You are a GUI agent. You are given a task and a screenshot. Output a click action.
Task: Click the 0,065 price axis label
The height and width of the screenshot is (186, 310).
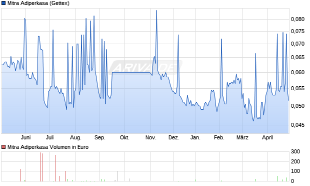click(x=297, y=58)
